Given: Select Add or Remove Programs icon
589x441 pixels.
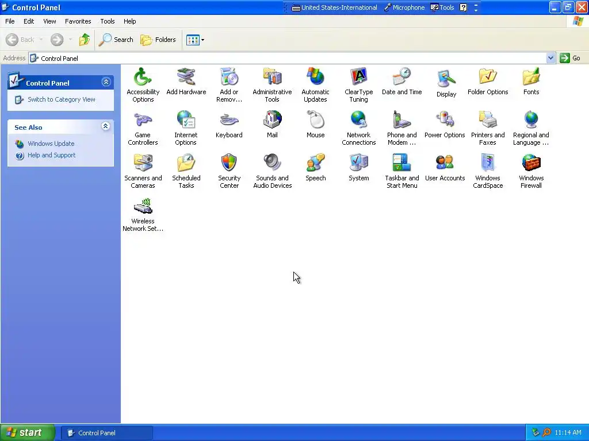Looking at the screenshot, I should coord(229,78).
